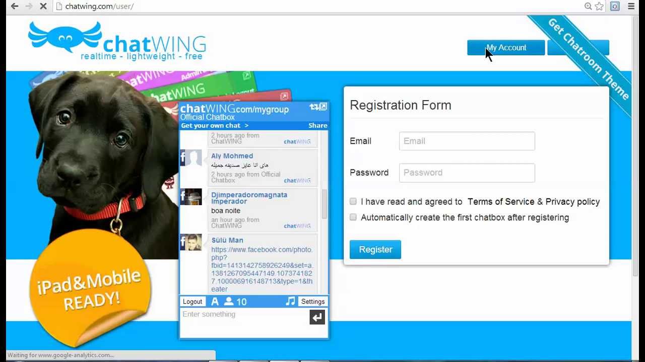Click Get Chatroom Theme ribbon

coord(588,59)
